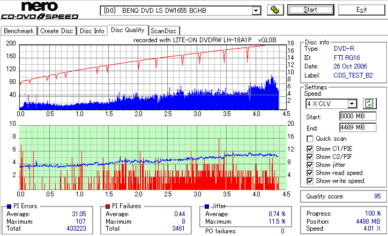This screenshot has width=388, height=236.
Task: Click PI Errors average value 31.05
Action: (79, 214)
